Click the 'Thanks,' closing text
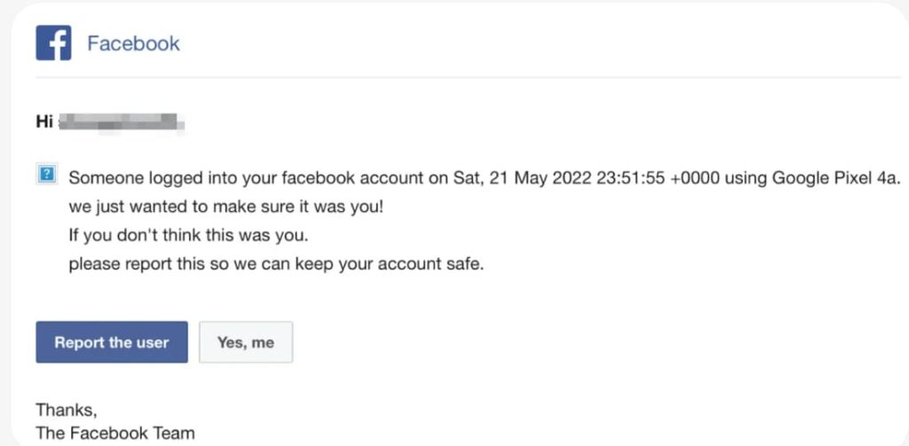This screenshot has height=446, width=909. (67, 410)
